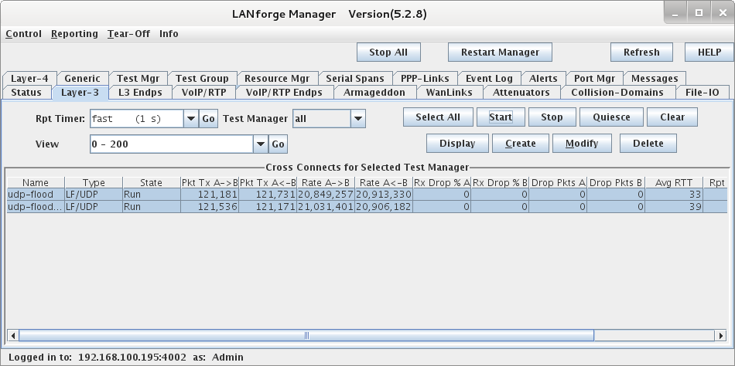Delete the selected cross connect
The height and width of the screenshot is (366, 735).
(x=648, y=143)
